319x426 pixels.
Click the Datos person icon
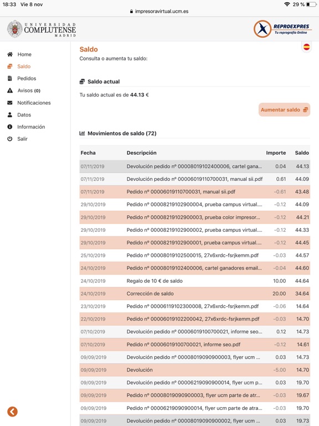pyautogui.click(x=10, y=115)
